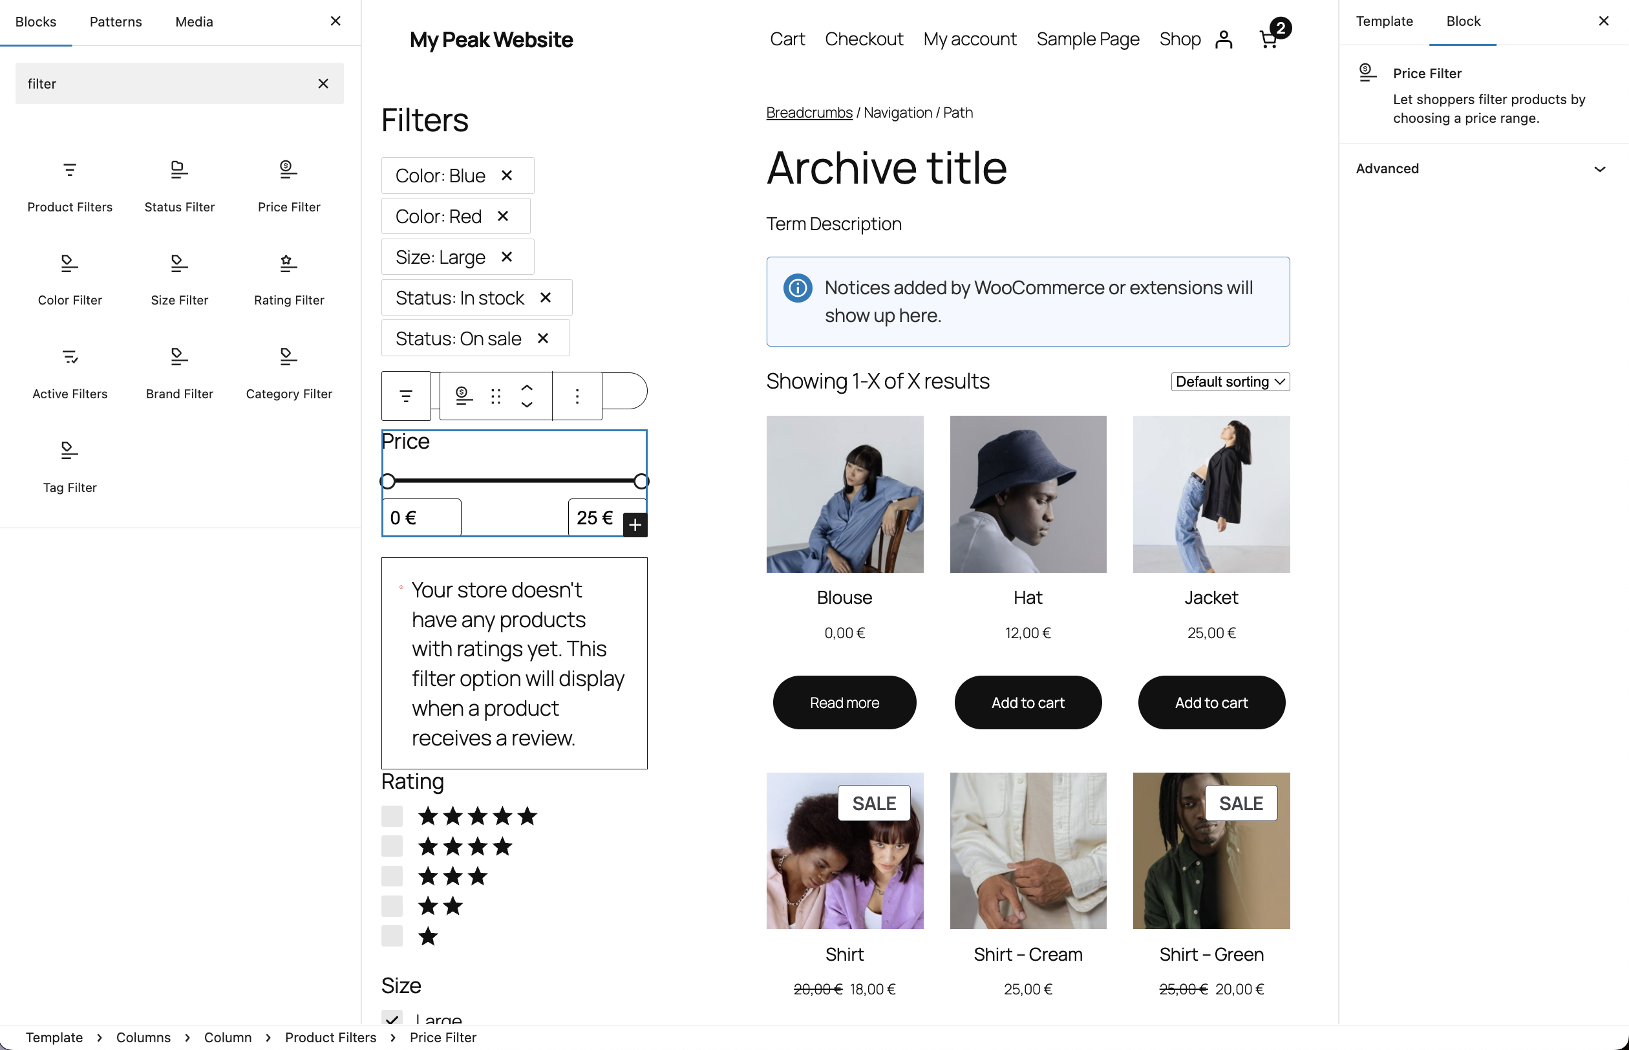Move the Price block up
The width and height of the screenshot is (1629, 1050).
[527, 387]
